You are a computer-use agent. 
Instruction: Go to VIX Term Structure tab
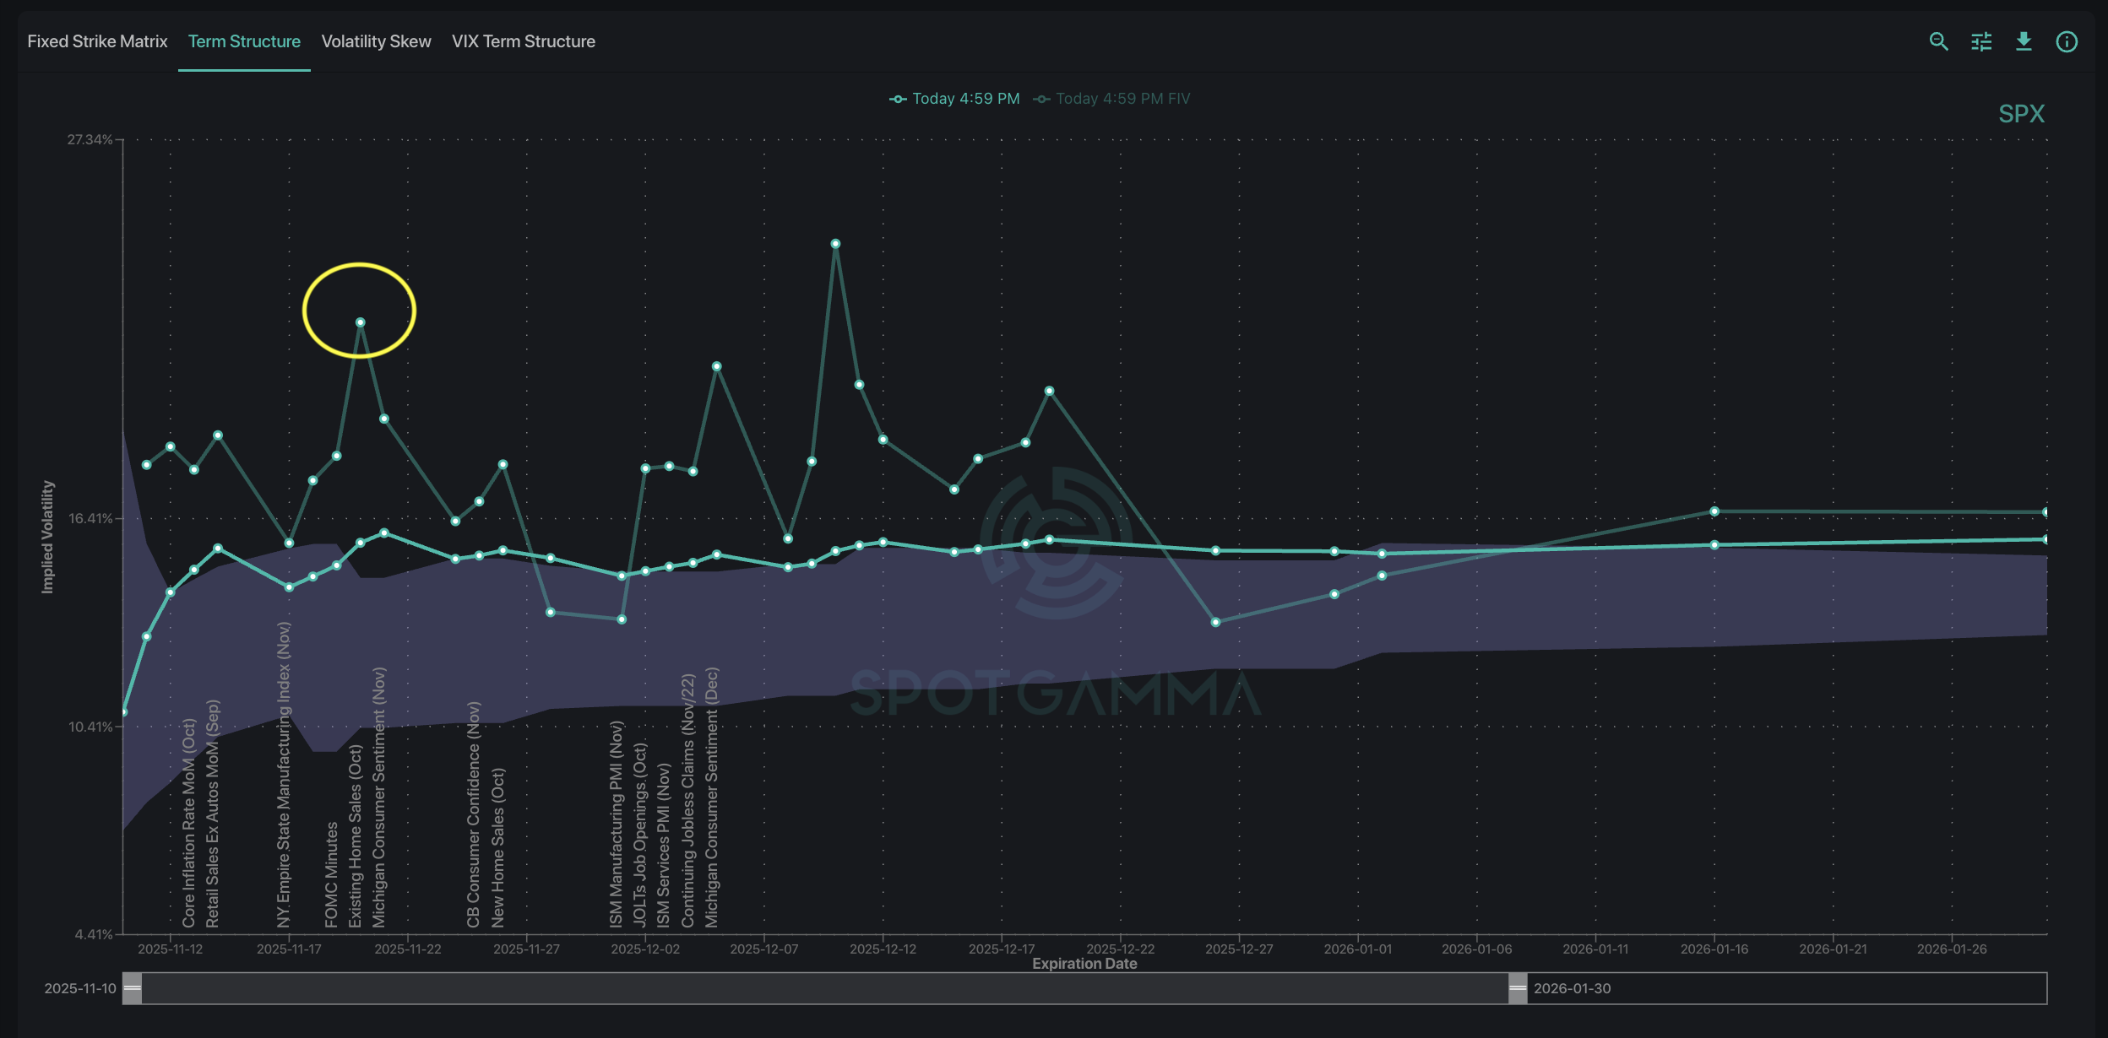[x=523, y=41]
